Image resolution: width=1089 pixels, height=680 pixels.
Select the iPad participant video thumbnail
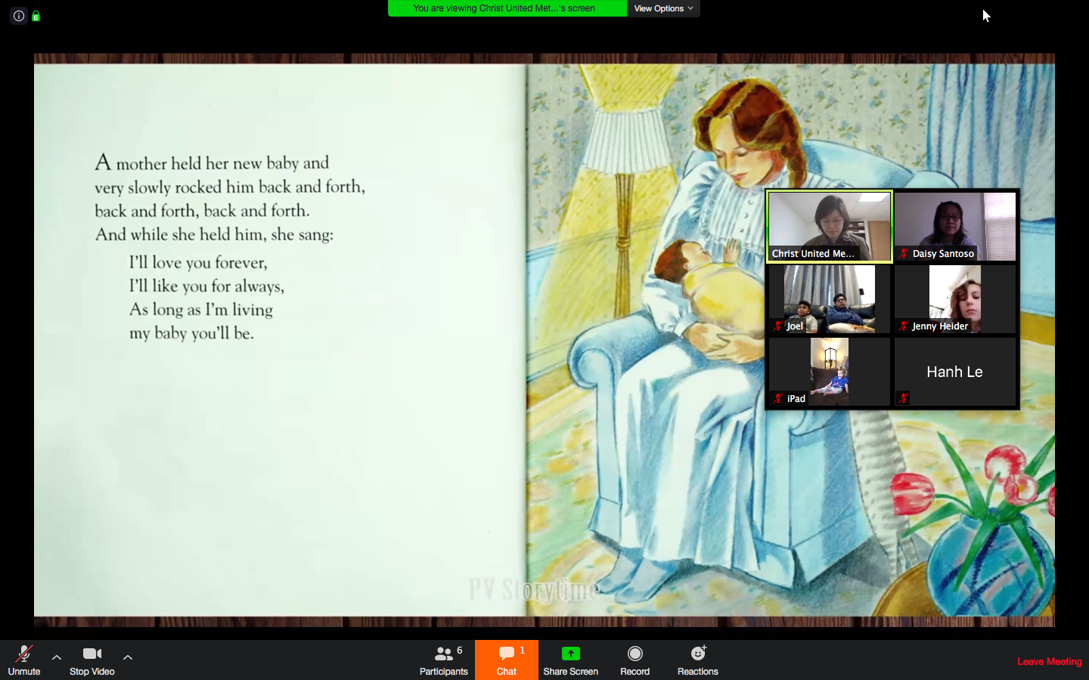(x=830, y=371)
